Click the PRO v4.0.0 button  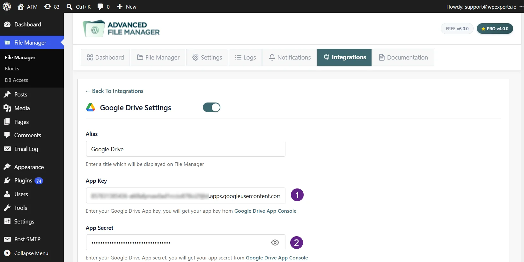pos(495,29)
